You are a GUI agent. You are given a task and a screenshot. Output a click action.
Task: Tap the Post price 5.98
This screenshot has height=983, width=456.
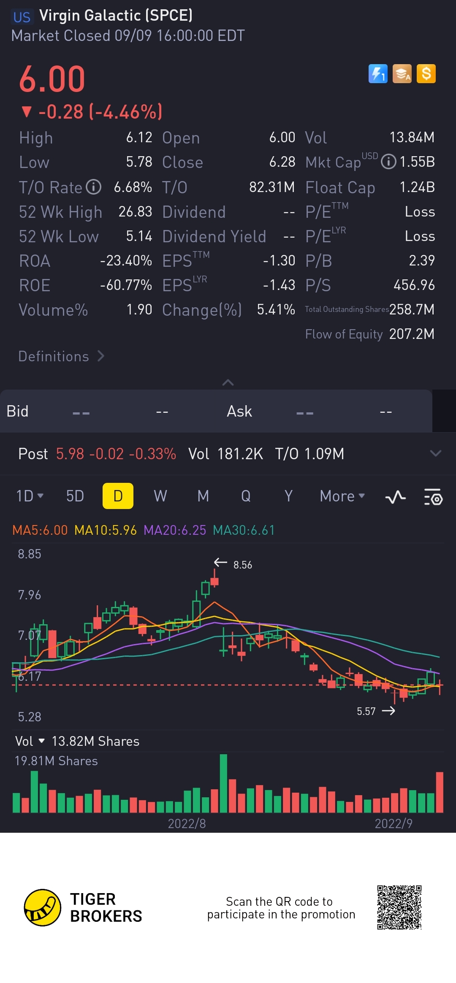click(x=70, y=454)
